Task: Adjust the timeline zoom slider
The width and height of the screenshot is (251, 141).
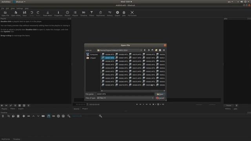Action: [85, 116]
